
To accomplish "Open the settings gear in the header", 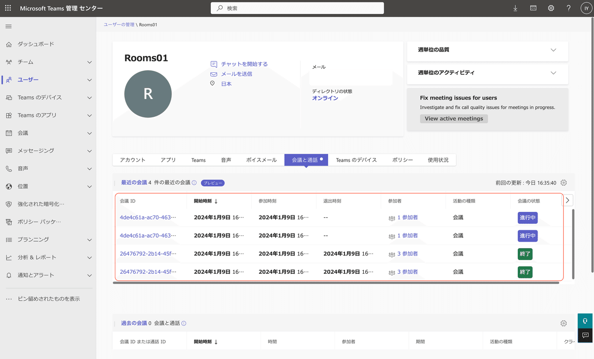I will click(551, 8).
